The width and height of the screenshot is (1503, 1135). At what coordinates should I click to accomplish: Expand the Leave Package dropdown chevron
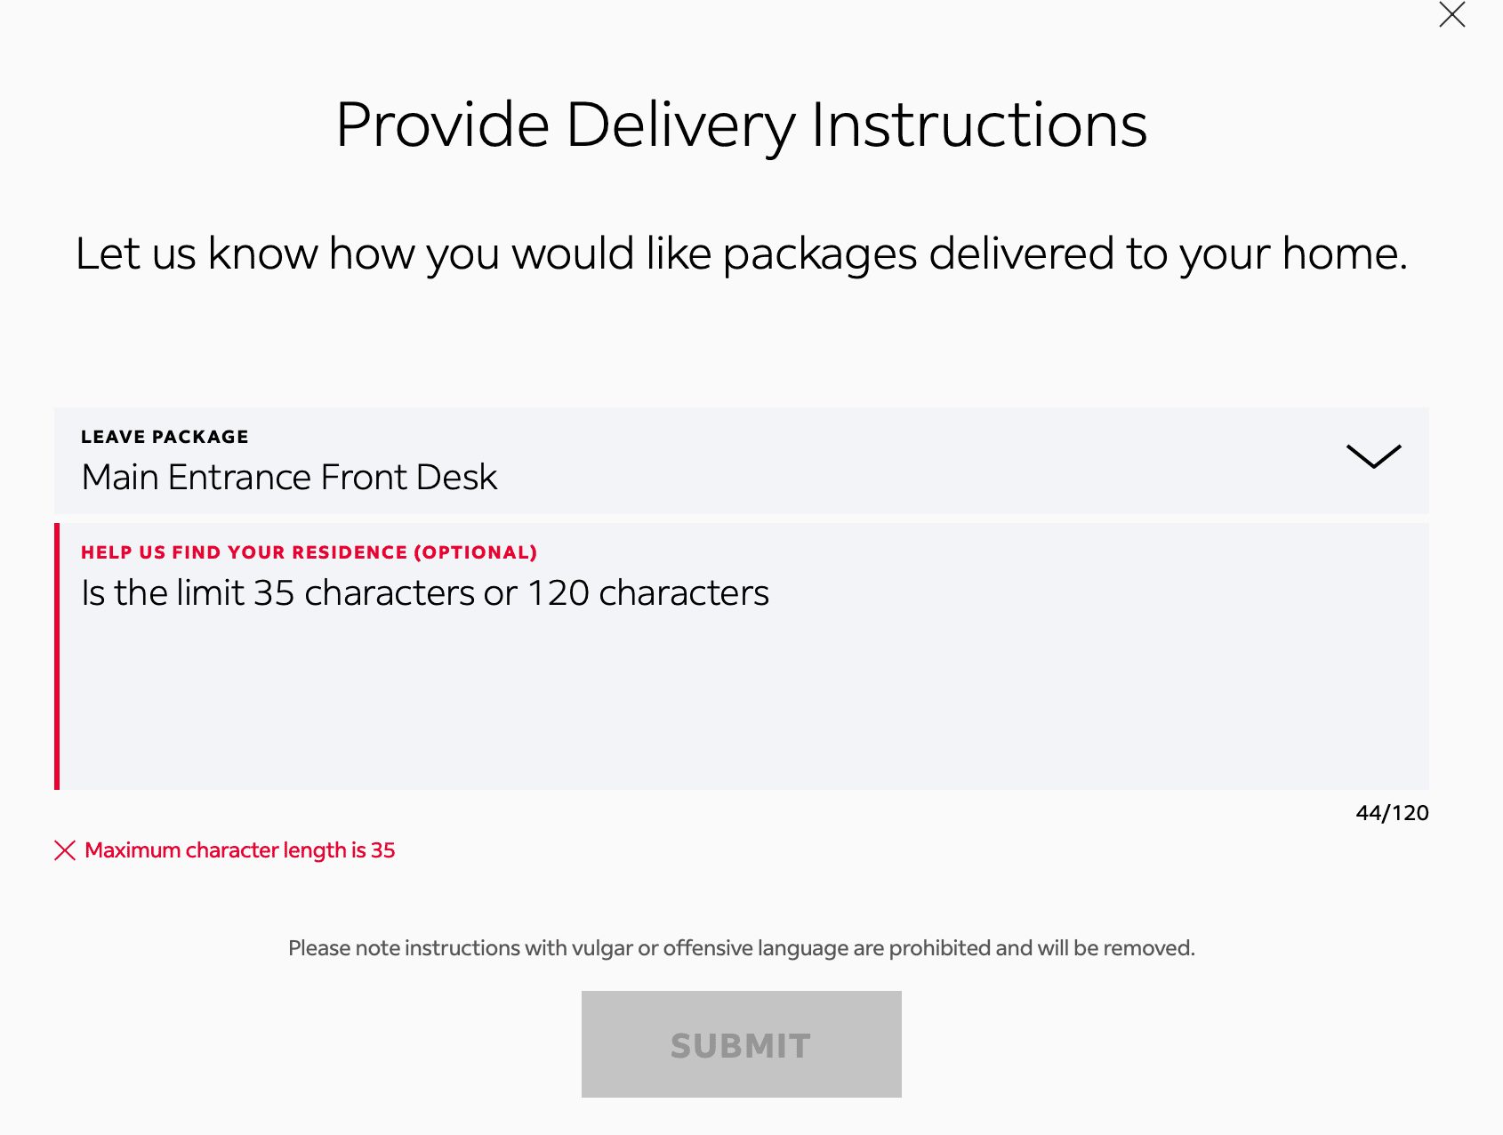point(1373,456)
